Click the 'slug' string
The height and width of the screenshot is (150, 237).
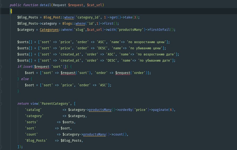pos(79,30)
